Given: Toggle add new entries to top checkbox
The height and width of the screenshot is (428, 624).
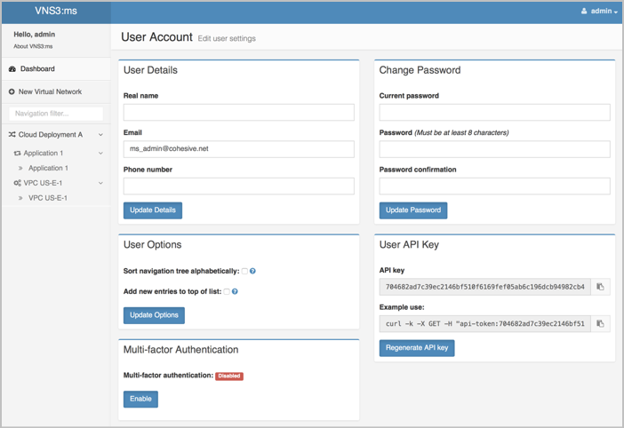Looking at the screenshot, I should 227,291.
